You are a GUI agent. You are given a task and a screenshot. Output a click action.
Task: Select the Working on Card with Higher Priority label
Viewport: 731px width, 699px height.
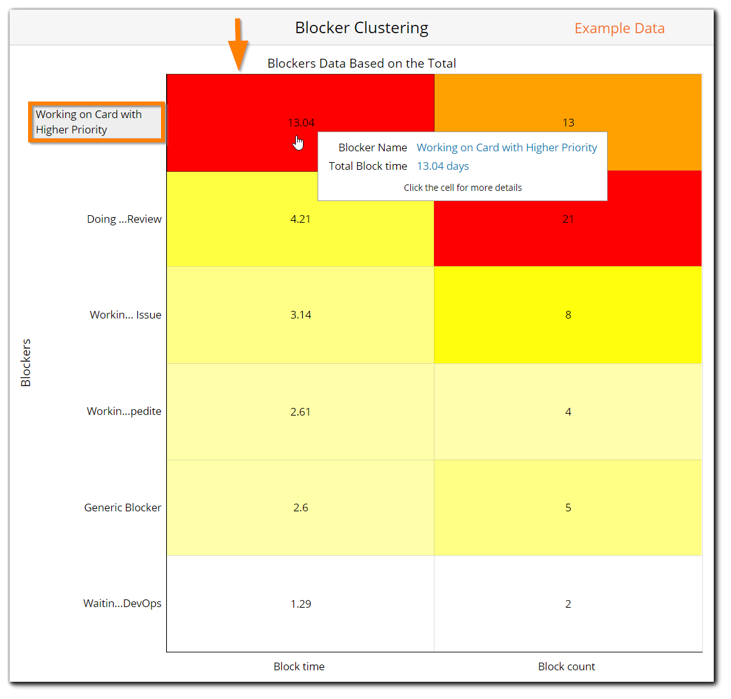coord(96,122)
